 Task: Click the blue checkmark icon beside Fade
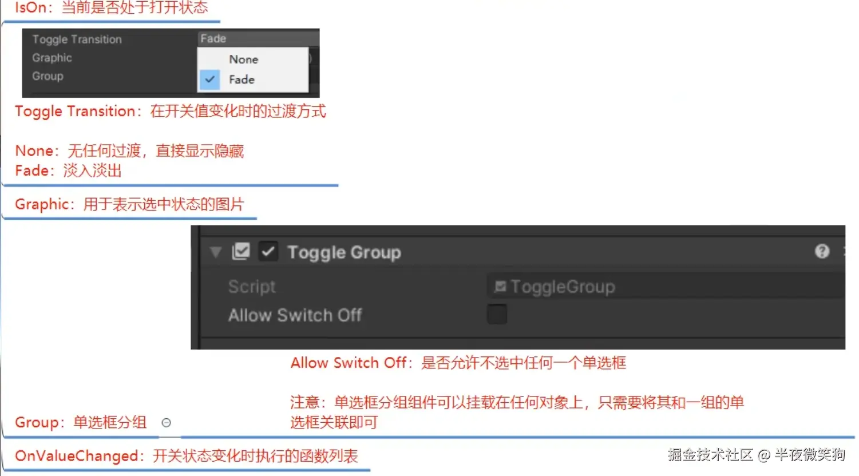210,80
